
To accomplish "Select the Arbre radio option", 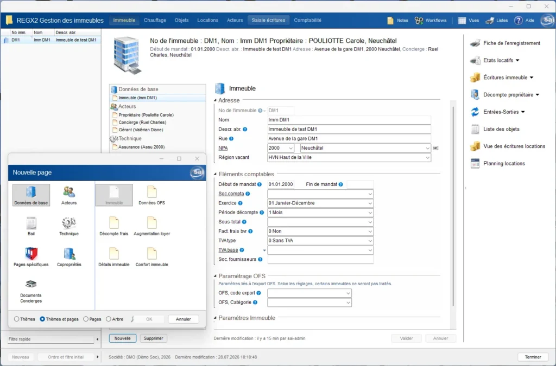I will tap(109, 319).
